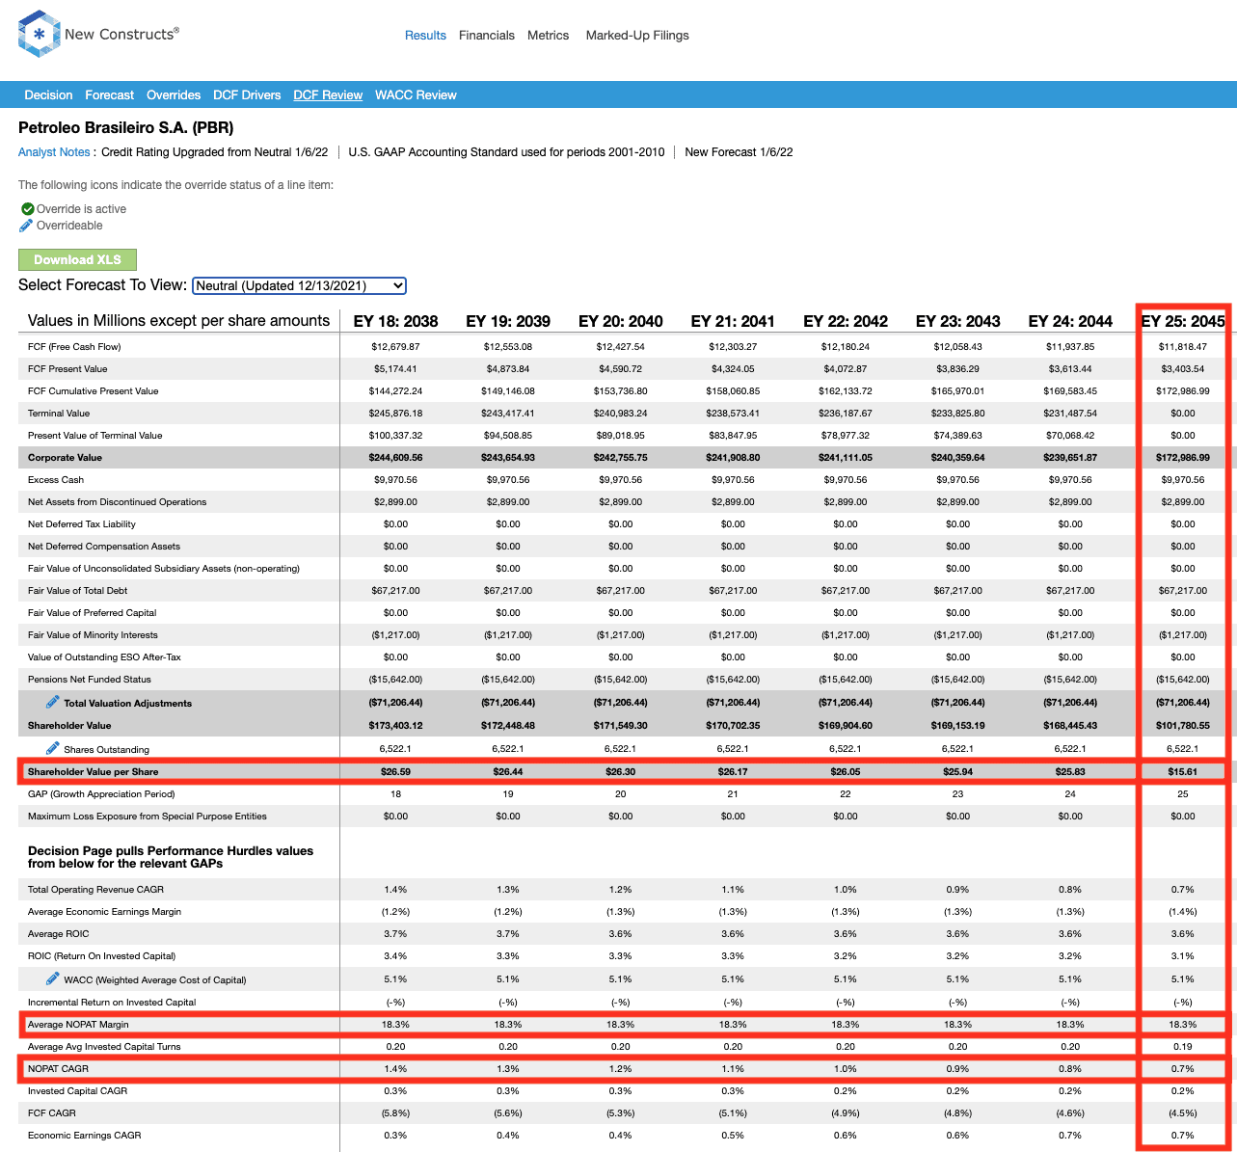Screen dimensions: 1237x1152
Task: Click Fair Value of Total Debt label
Action: pyautogui.click(x=77, y=591)
